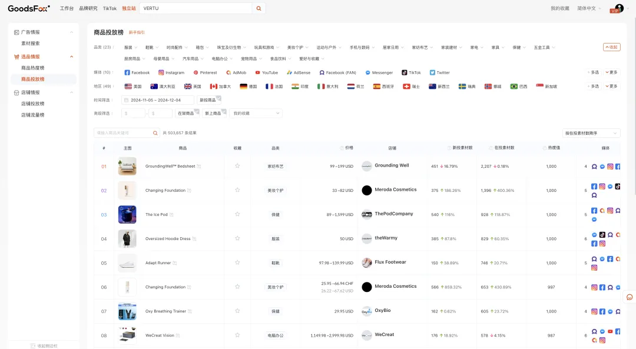Image resolution: width=636 pixels, height=349 pixels.
Task: Open the floating chat support icon
Action: pos(630,297)
